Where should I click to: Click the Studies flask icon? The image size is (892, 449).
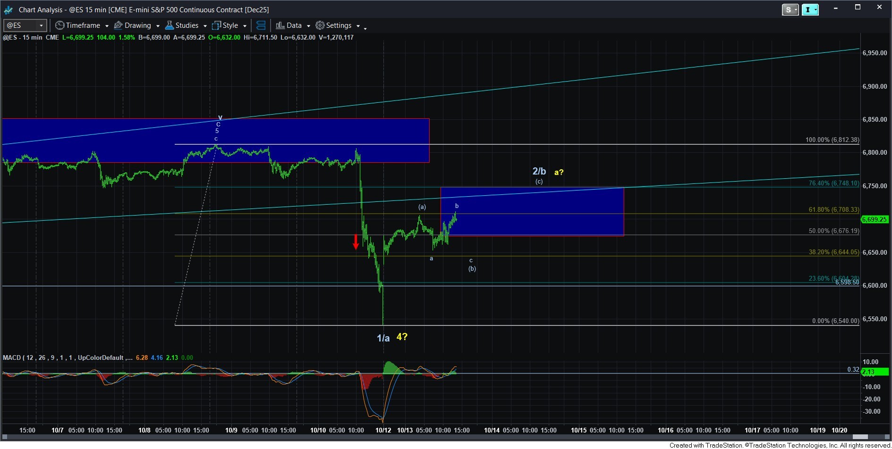170,25
